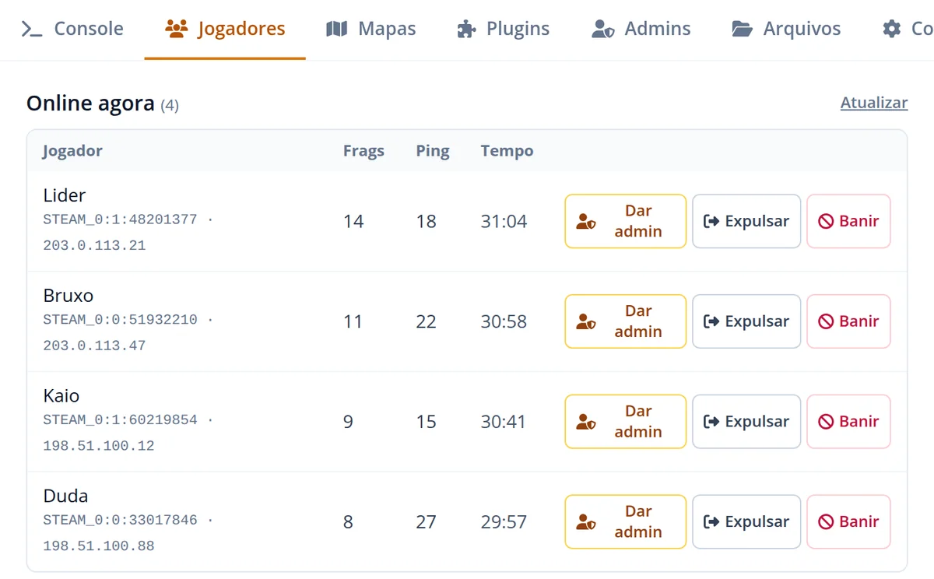Screen dimensions: 934x579
Task: Select player name Lider
Action: click(x=64, y=195)
